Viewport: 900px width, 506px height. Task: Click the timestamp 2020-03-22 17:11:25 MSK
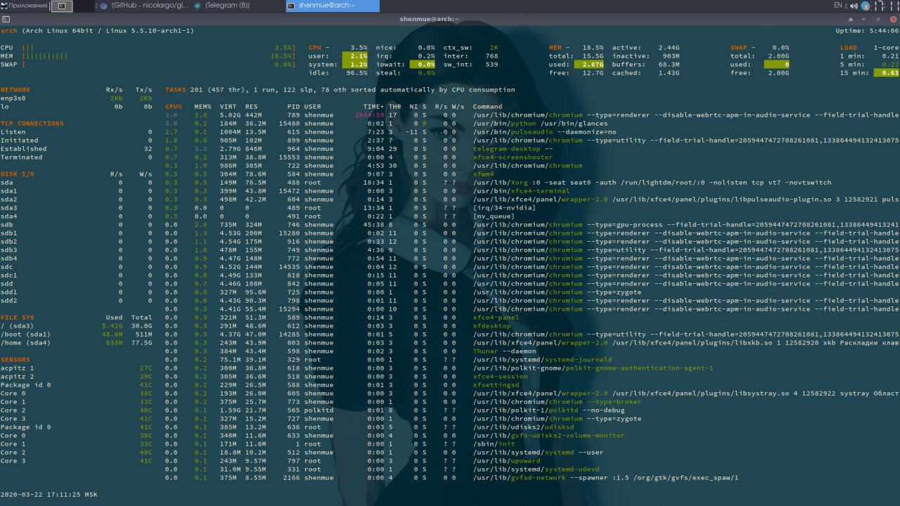click(49, 495)
